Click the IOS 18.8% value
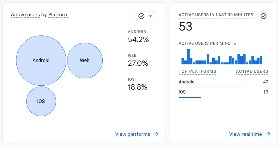This screenshot has width=278, height=147. pos(138,87)
